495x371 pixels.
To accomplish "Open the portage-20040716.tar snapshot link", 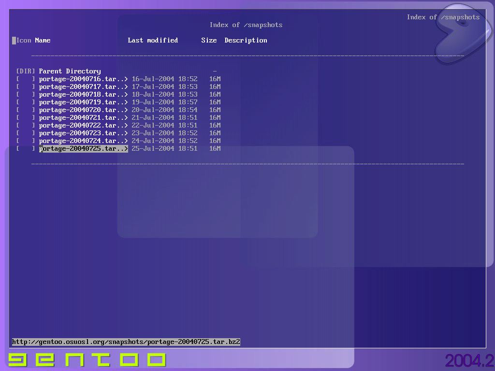I will 83,79.
